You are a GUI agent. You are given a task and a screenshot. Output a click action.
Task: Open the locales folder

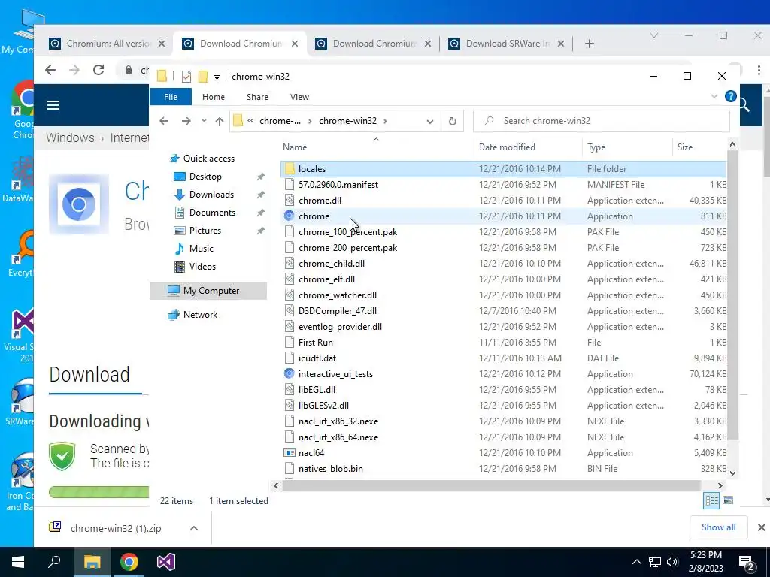click(x=312, y=169)
